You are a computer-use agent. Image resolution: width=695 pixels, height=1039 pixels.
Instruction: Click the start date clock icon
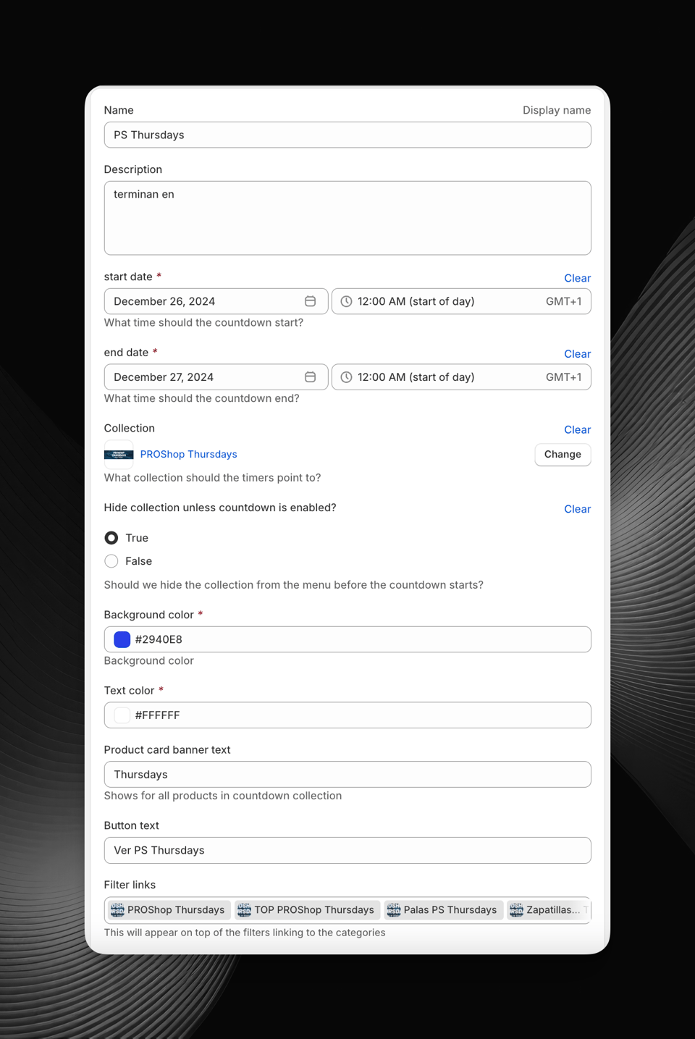(347, 301)
